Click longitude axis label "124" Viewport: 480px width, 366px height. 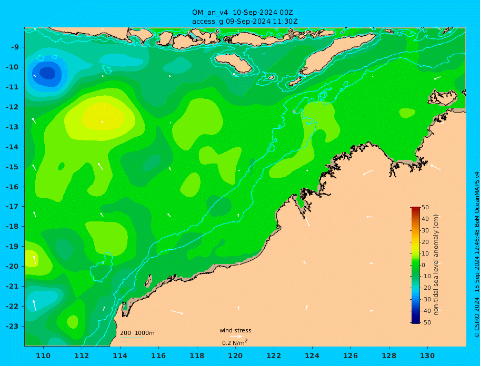click(x=312, y=355)
